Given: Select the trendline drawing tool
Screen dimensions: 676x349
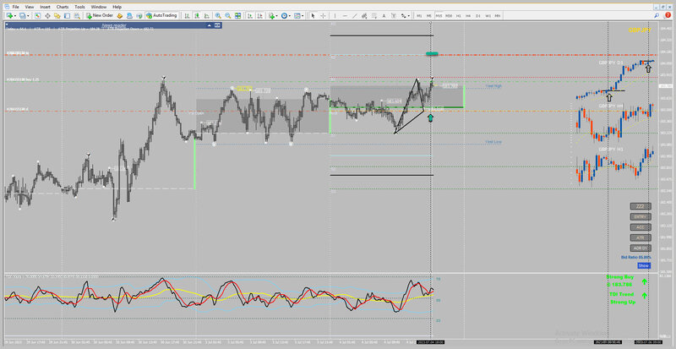Looking at the screenshot, I should click(x=355, y=15).
